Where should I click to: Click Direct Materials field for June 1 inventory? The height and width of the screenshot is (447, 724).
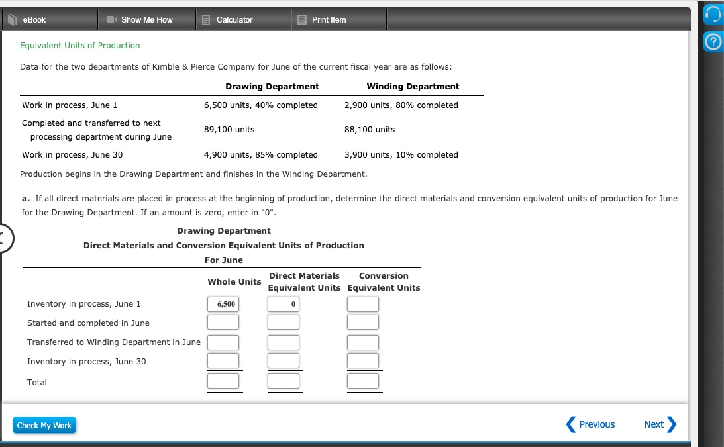tap(284, 304)
